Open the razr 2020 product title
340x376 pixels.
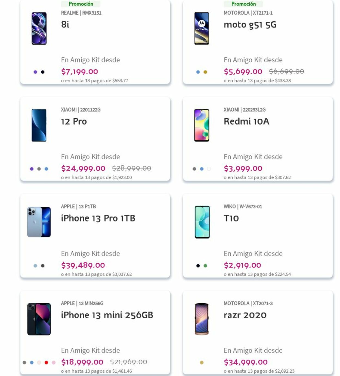[245, 315]
